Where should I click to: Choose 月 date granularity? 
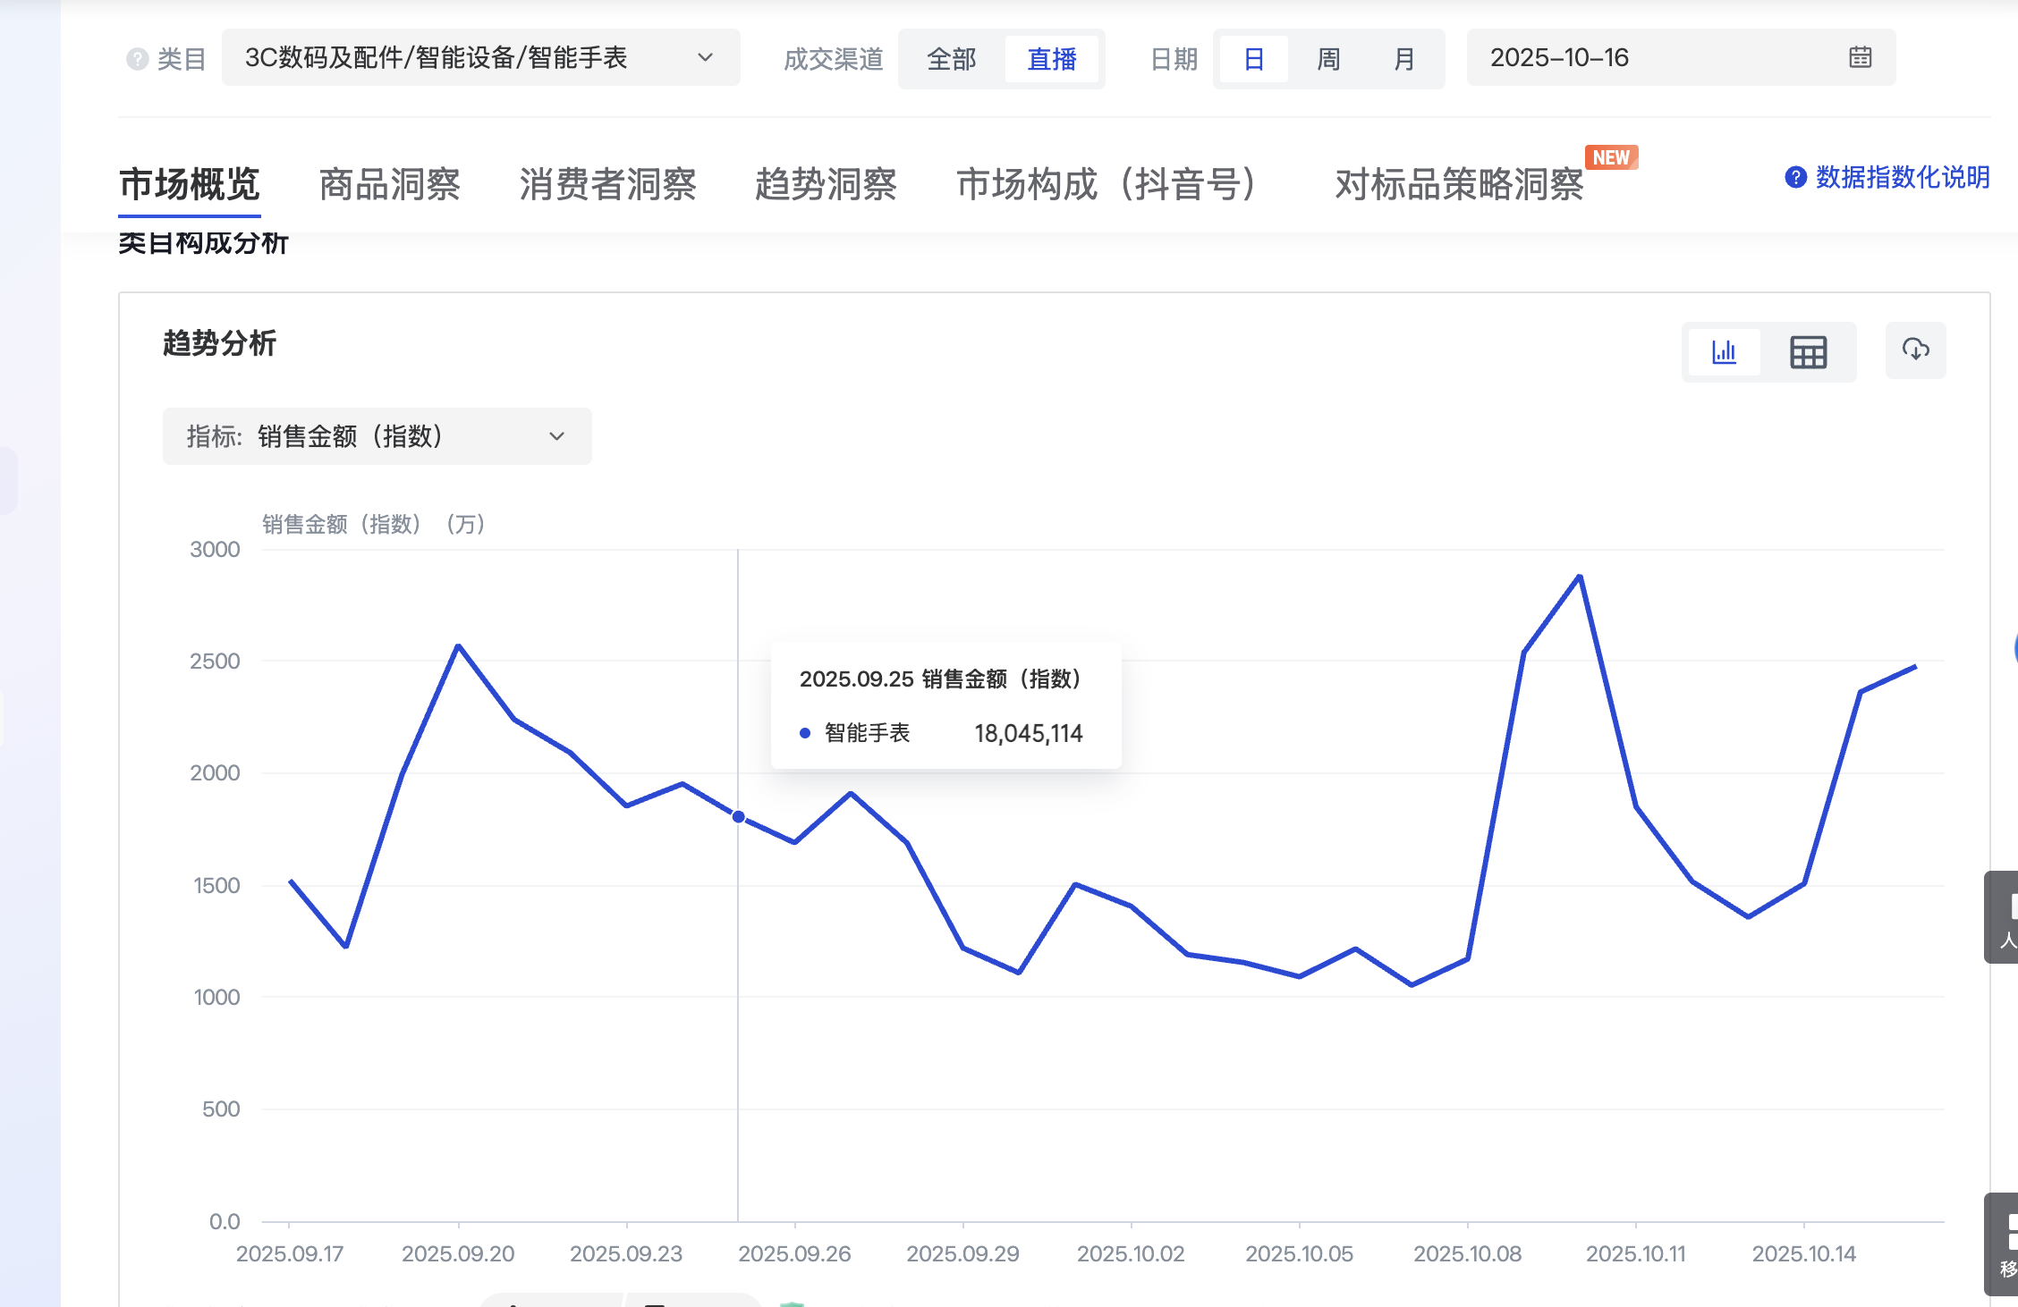[x=1403, y=59]
